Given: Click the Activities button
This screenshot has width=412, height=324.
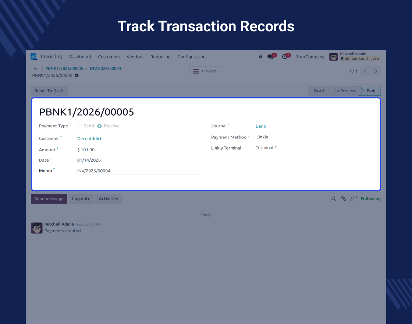Looking at the screenshot, I should coord(108,199).
